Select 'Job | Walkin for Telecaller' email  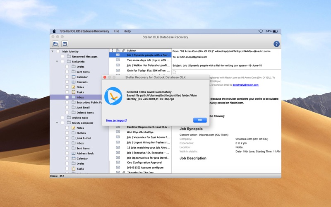click(x=140, y=65)
